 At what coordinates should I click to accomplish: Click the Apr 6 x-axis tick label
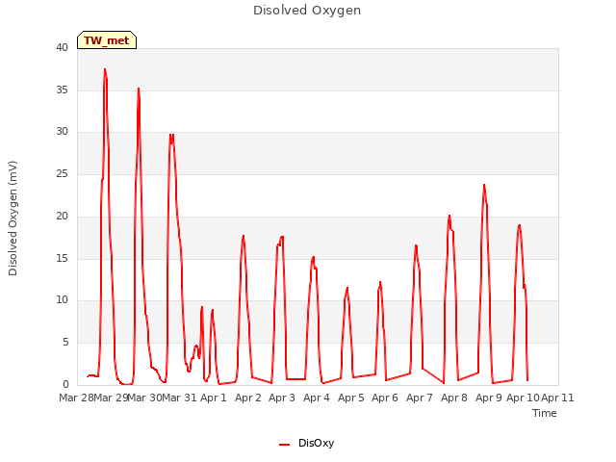point(385,398)
